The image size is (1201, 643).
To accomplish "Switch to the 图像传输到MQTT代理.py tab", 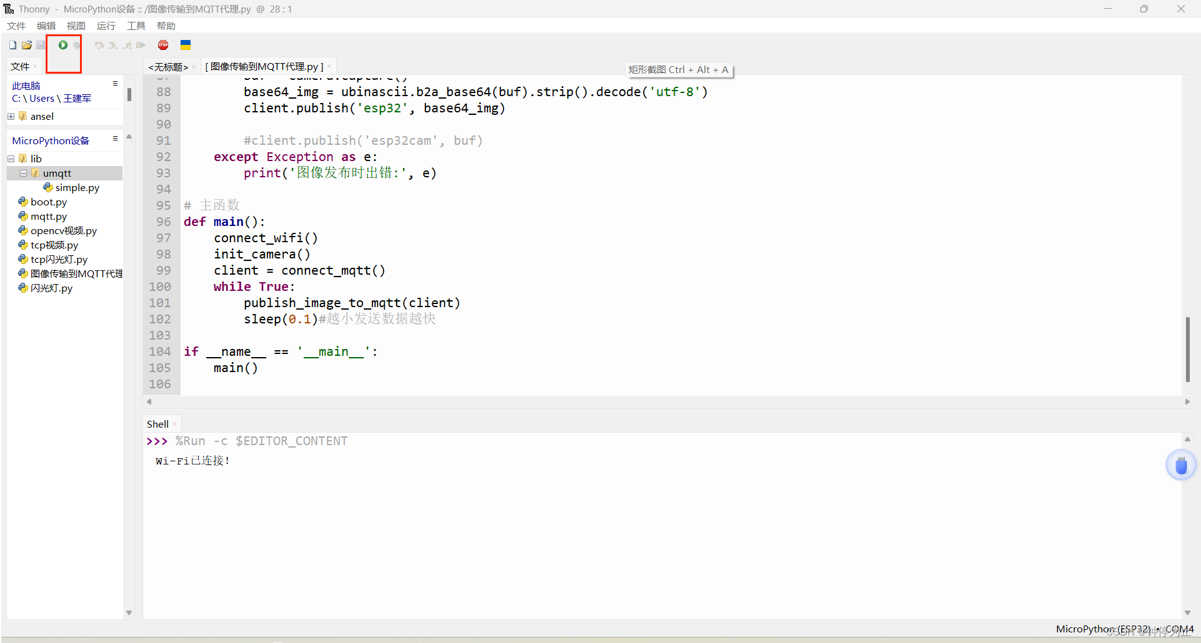I will click(264, 67).
